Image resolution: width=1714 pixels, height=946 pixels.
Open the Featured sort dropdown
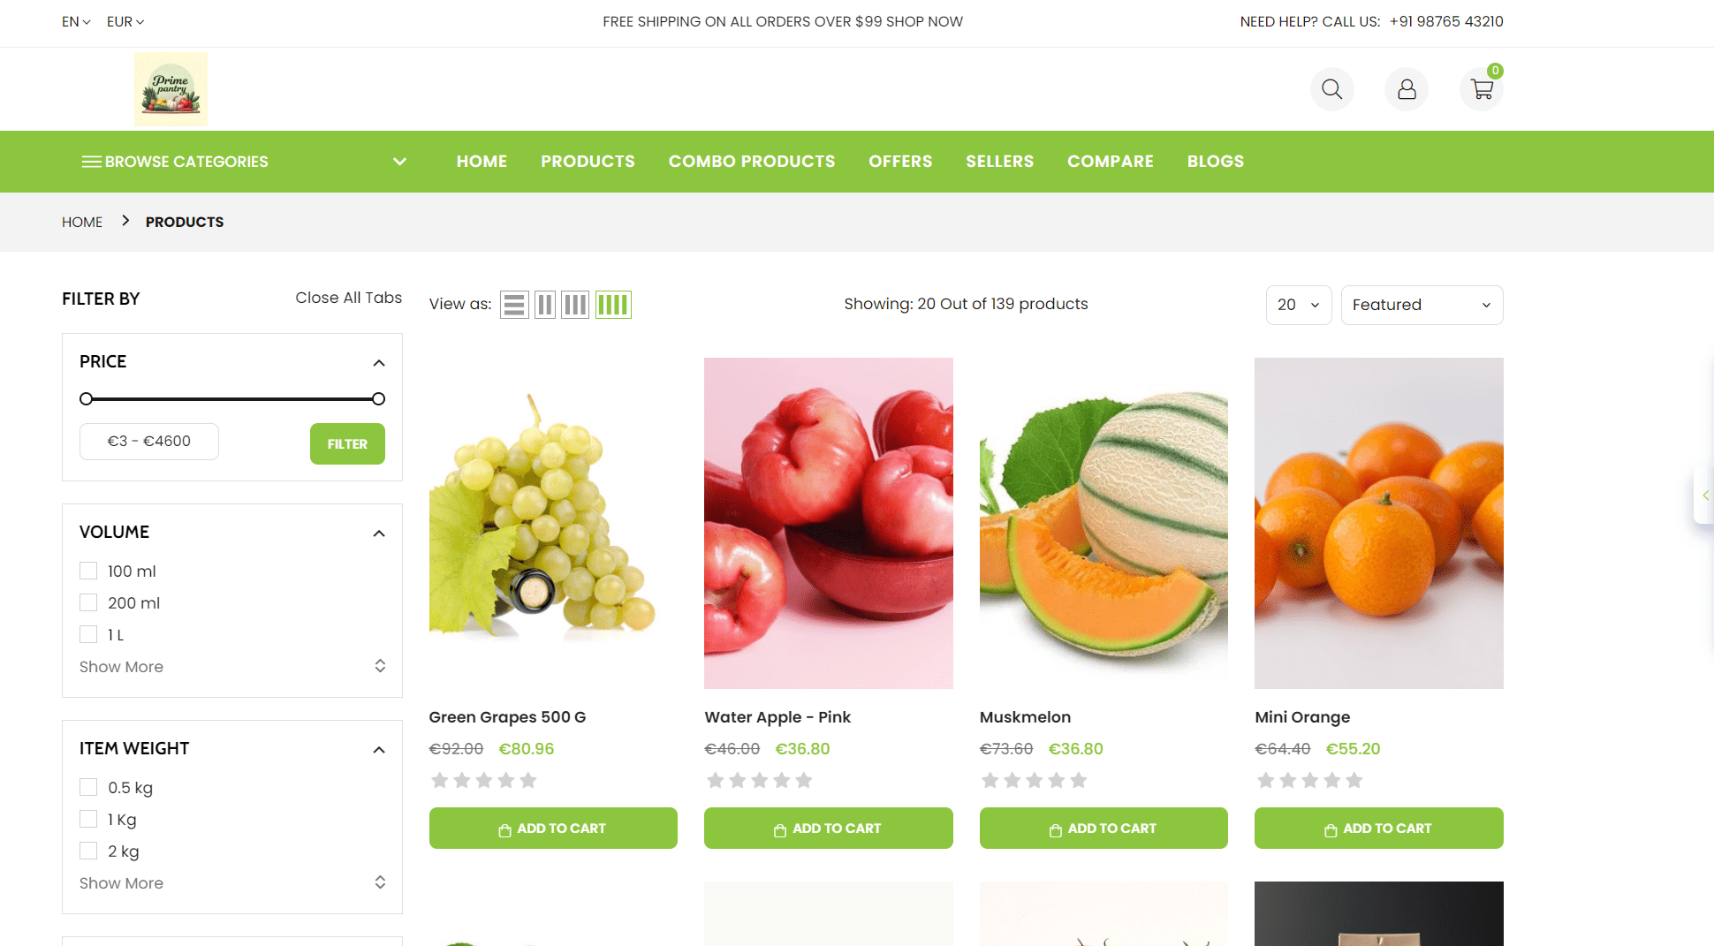tap(1422, 305)
